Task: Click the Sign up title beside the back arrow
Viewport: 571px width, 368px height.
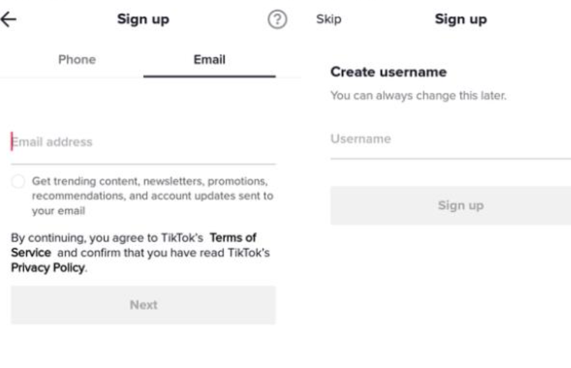Action: pyautogui.click(x=143, y=19)
